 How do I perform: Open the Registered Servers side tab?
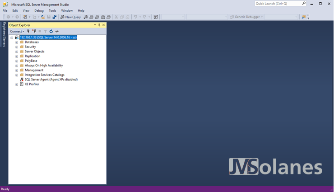pyautogui.click(x=4, y=34)
